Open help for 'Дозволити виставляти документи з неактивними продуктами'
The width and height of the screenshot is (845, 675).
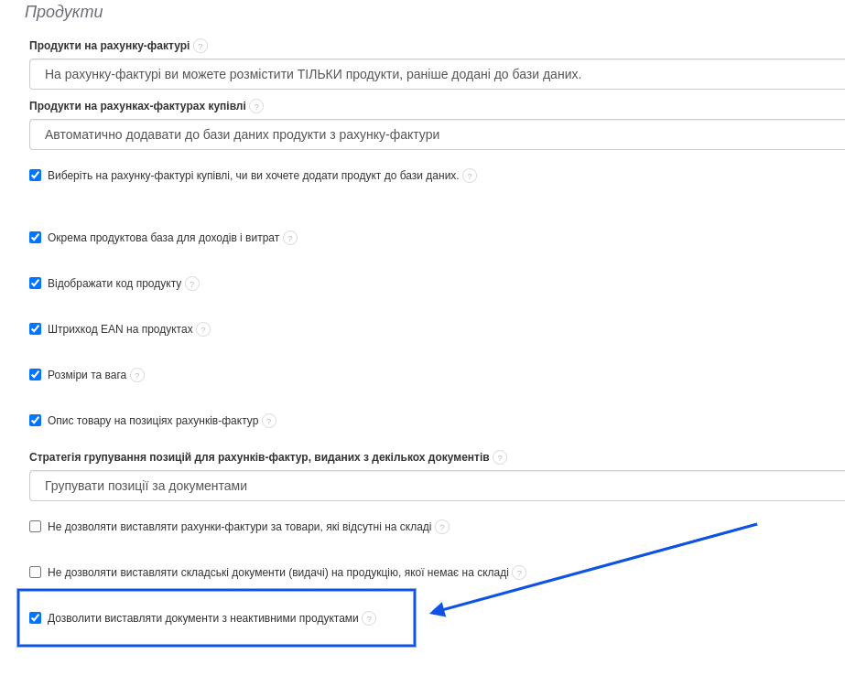[369, 618]
